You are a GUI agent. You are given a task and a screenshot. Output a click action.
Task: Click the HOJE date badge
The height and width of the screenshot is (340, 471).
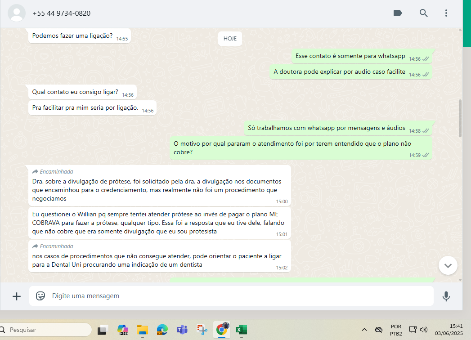(230, 38)
